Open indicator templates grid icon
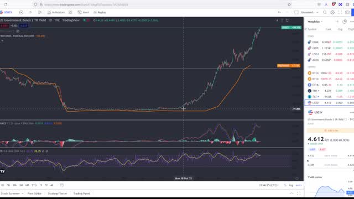The height and width of the screenshot is (199, 354). click(x=70, y=12)
